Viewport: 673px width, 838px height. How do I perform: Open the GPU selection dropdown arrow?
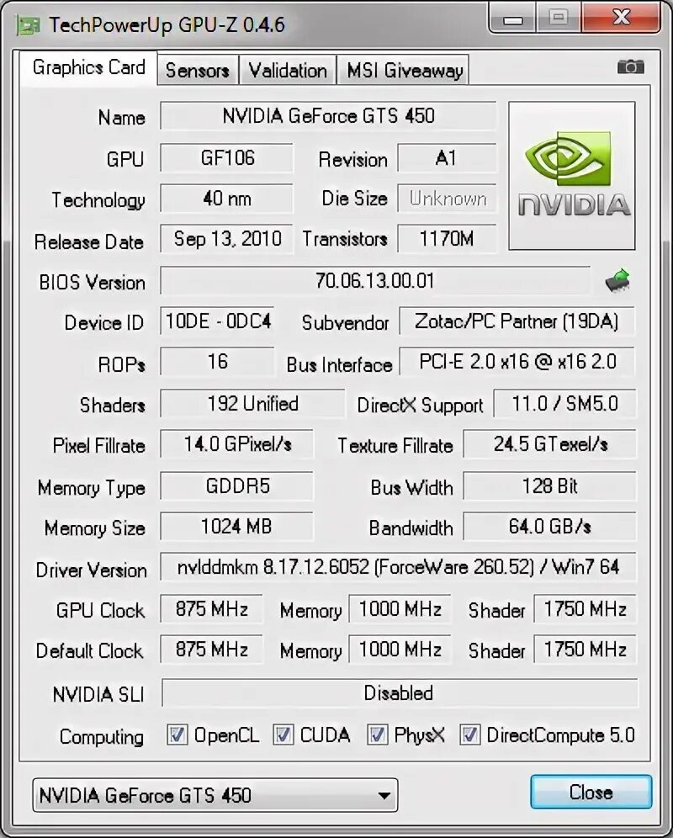click(384, 795)
